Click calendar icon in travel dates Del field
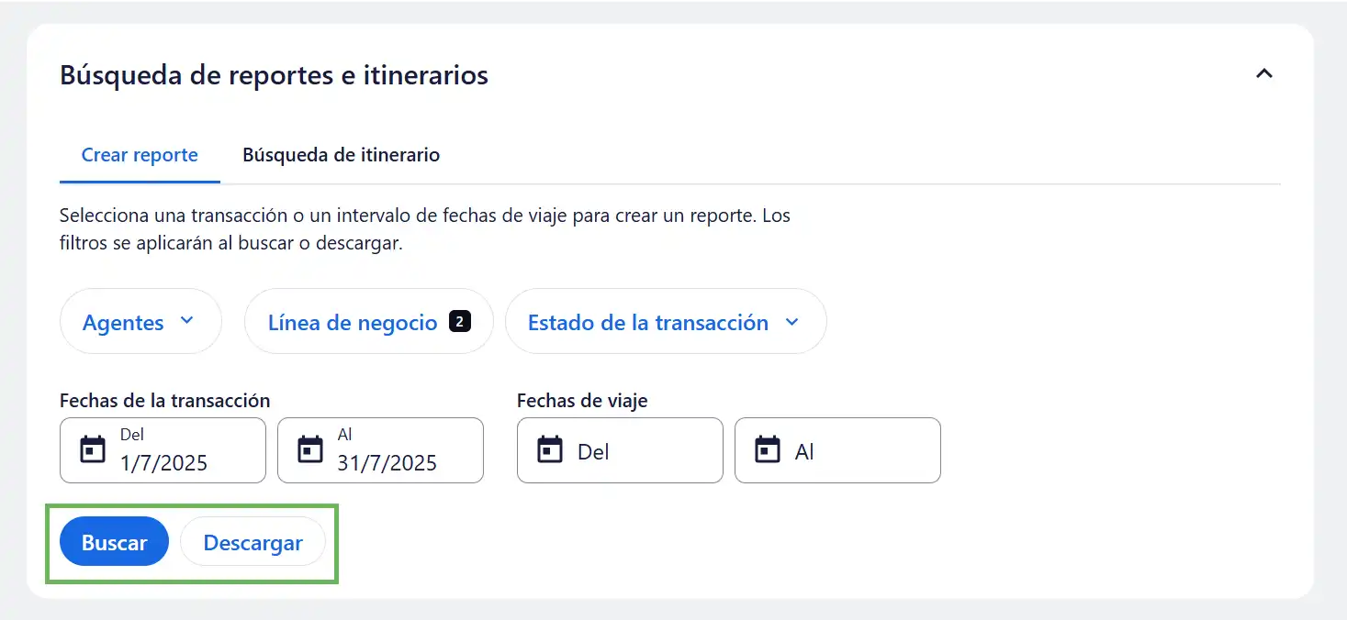Image resolution: width=1347 pixels, height=620 pixels. pyautogui.click(x=549, y=450)
